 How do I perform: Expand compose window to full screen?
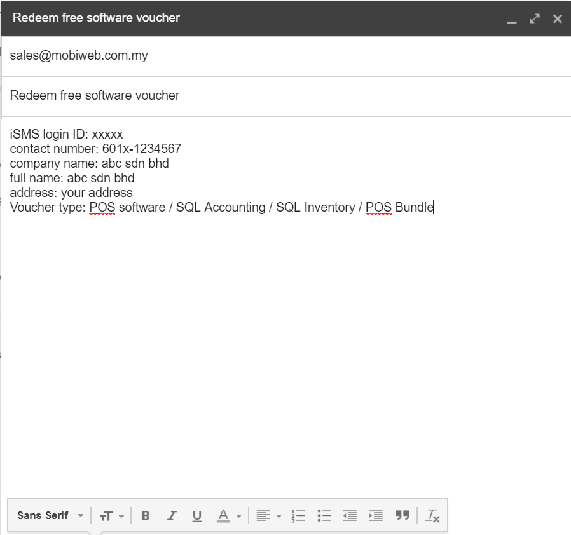(535, 19)
